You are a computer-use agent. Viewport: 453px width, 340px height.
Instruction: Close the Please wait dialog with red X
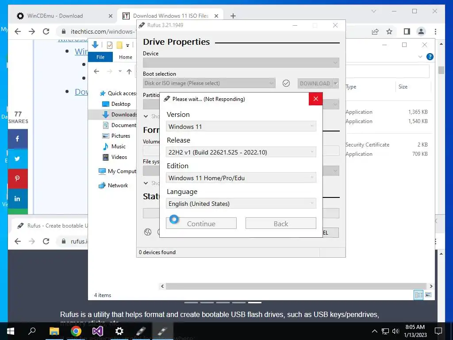point(316,99)
